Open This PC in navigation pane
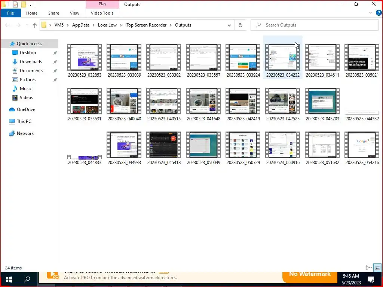 (x=24, y=121)
